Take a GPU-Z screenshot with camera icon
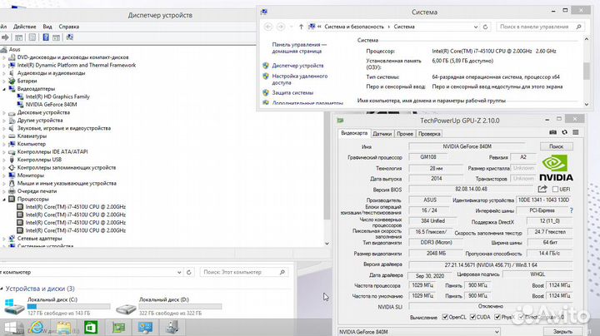The width and height of the screenshot is (600, 336). pyautogui.click(x=553, y=132)
